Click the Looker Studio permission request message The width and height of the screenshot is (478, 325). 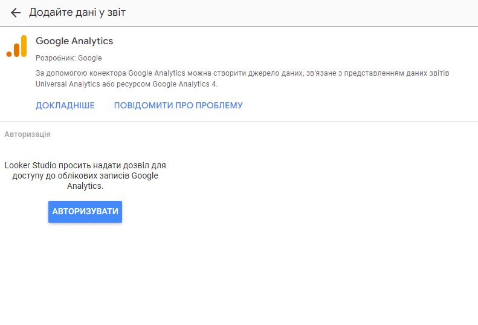click(x=85, y=176)
